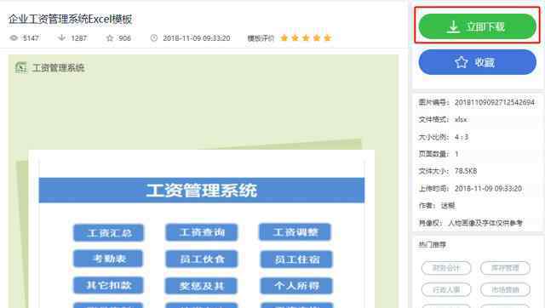Click 其它扣款 button in the preview
This screenshot has width=545, height=308.
point(108,285)
